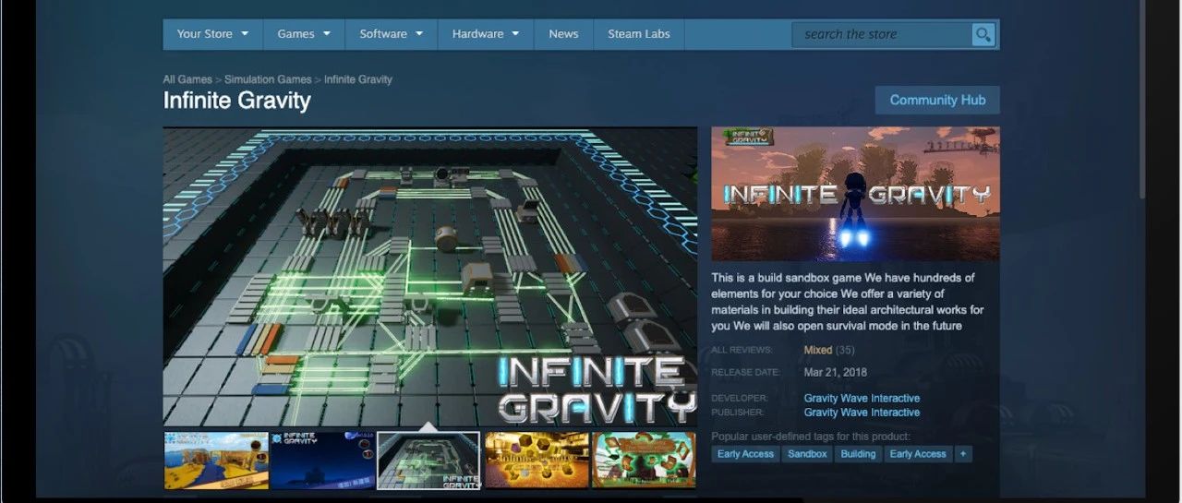
Task: Open the Software dropdown menu
Action: point(392,34)
